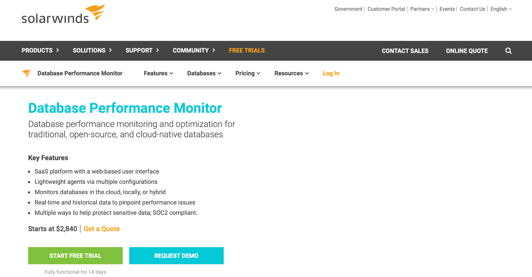This screenshot has height=277, width=532.
Task: Click the Request Demo button
Action: click(176, 256)
